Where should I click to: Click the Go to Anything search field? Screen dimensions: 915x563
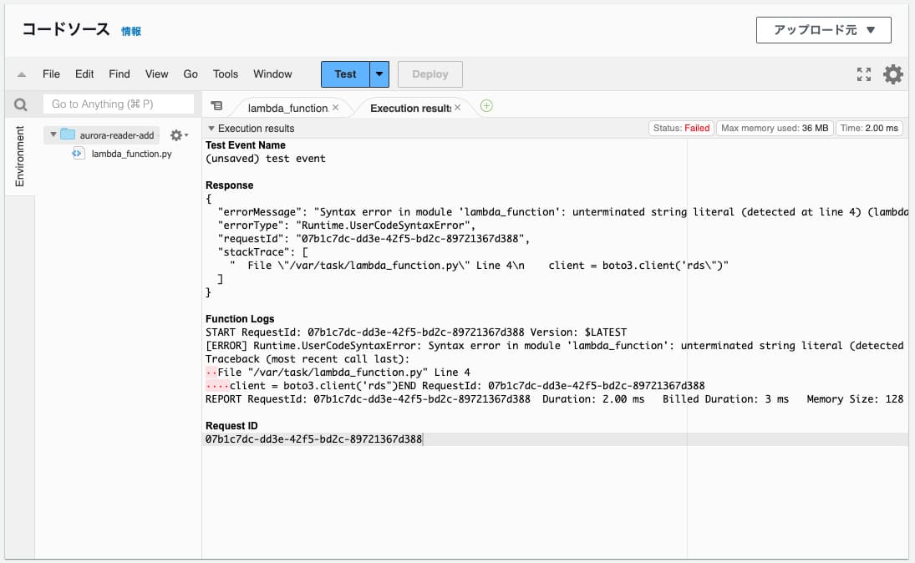119,104
